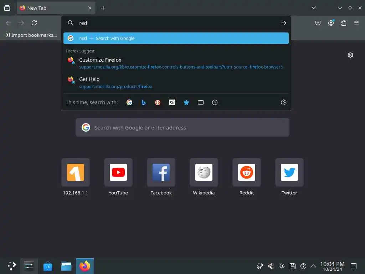Open new tab page personalize gear
365x274 pixels.
350,55
